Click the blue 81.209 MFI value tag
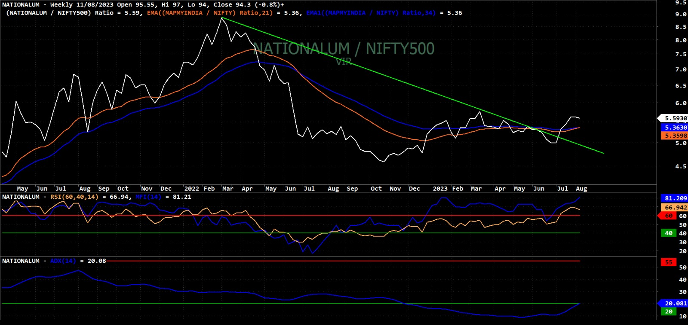Screen dimensions: 688x325 click(x=673, y=198)
